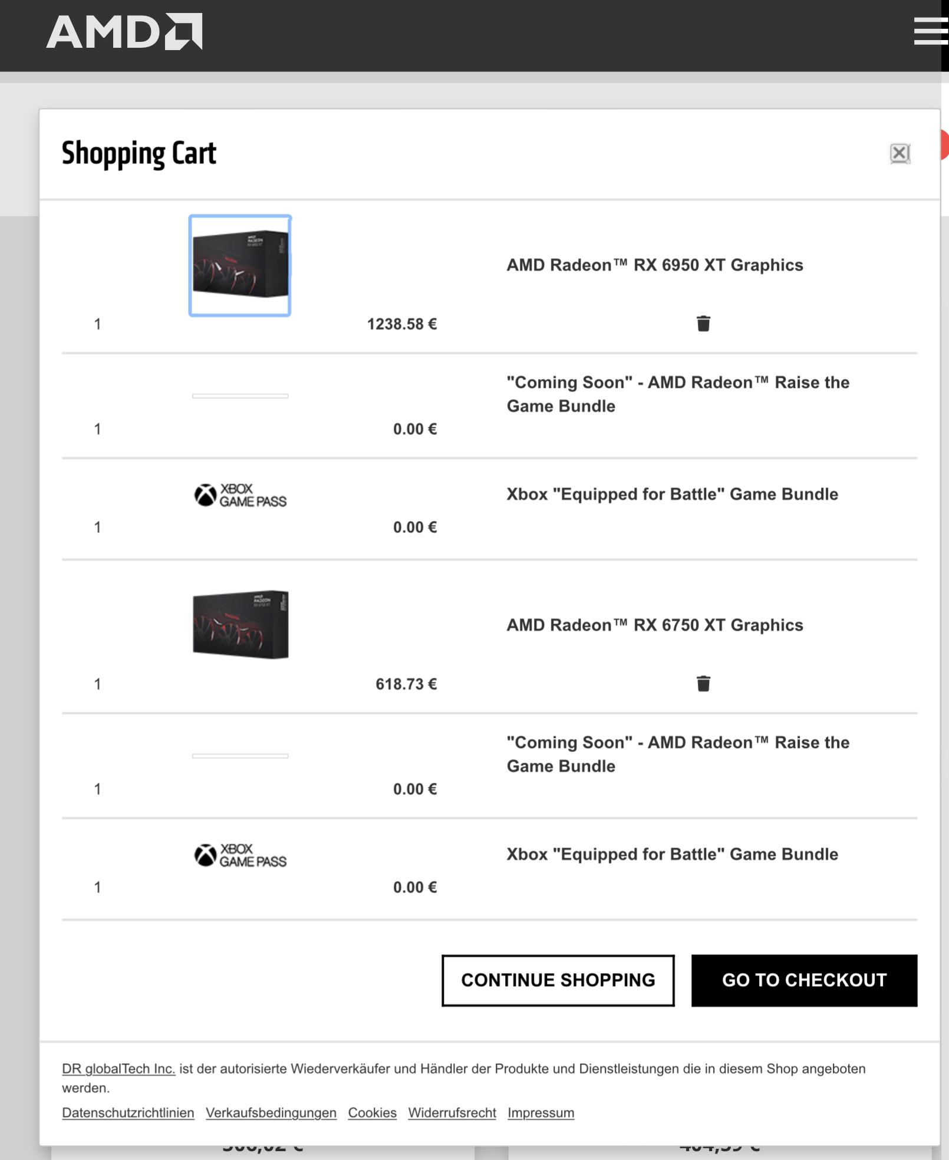Image resolution: width=949 pixels, height=1160 pixels.
Task: Open the Widerrufsrecht link
Action: click(452, 1113)
